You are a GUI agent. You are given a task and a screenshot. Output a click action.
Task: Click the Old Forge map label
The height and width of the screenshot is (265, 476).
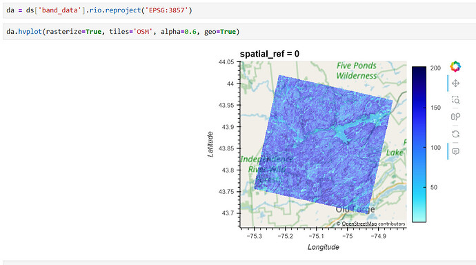point(355,210)
